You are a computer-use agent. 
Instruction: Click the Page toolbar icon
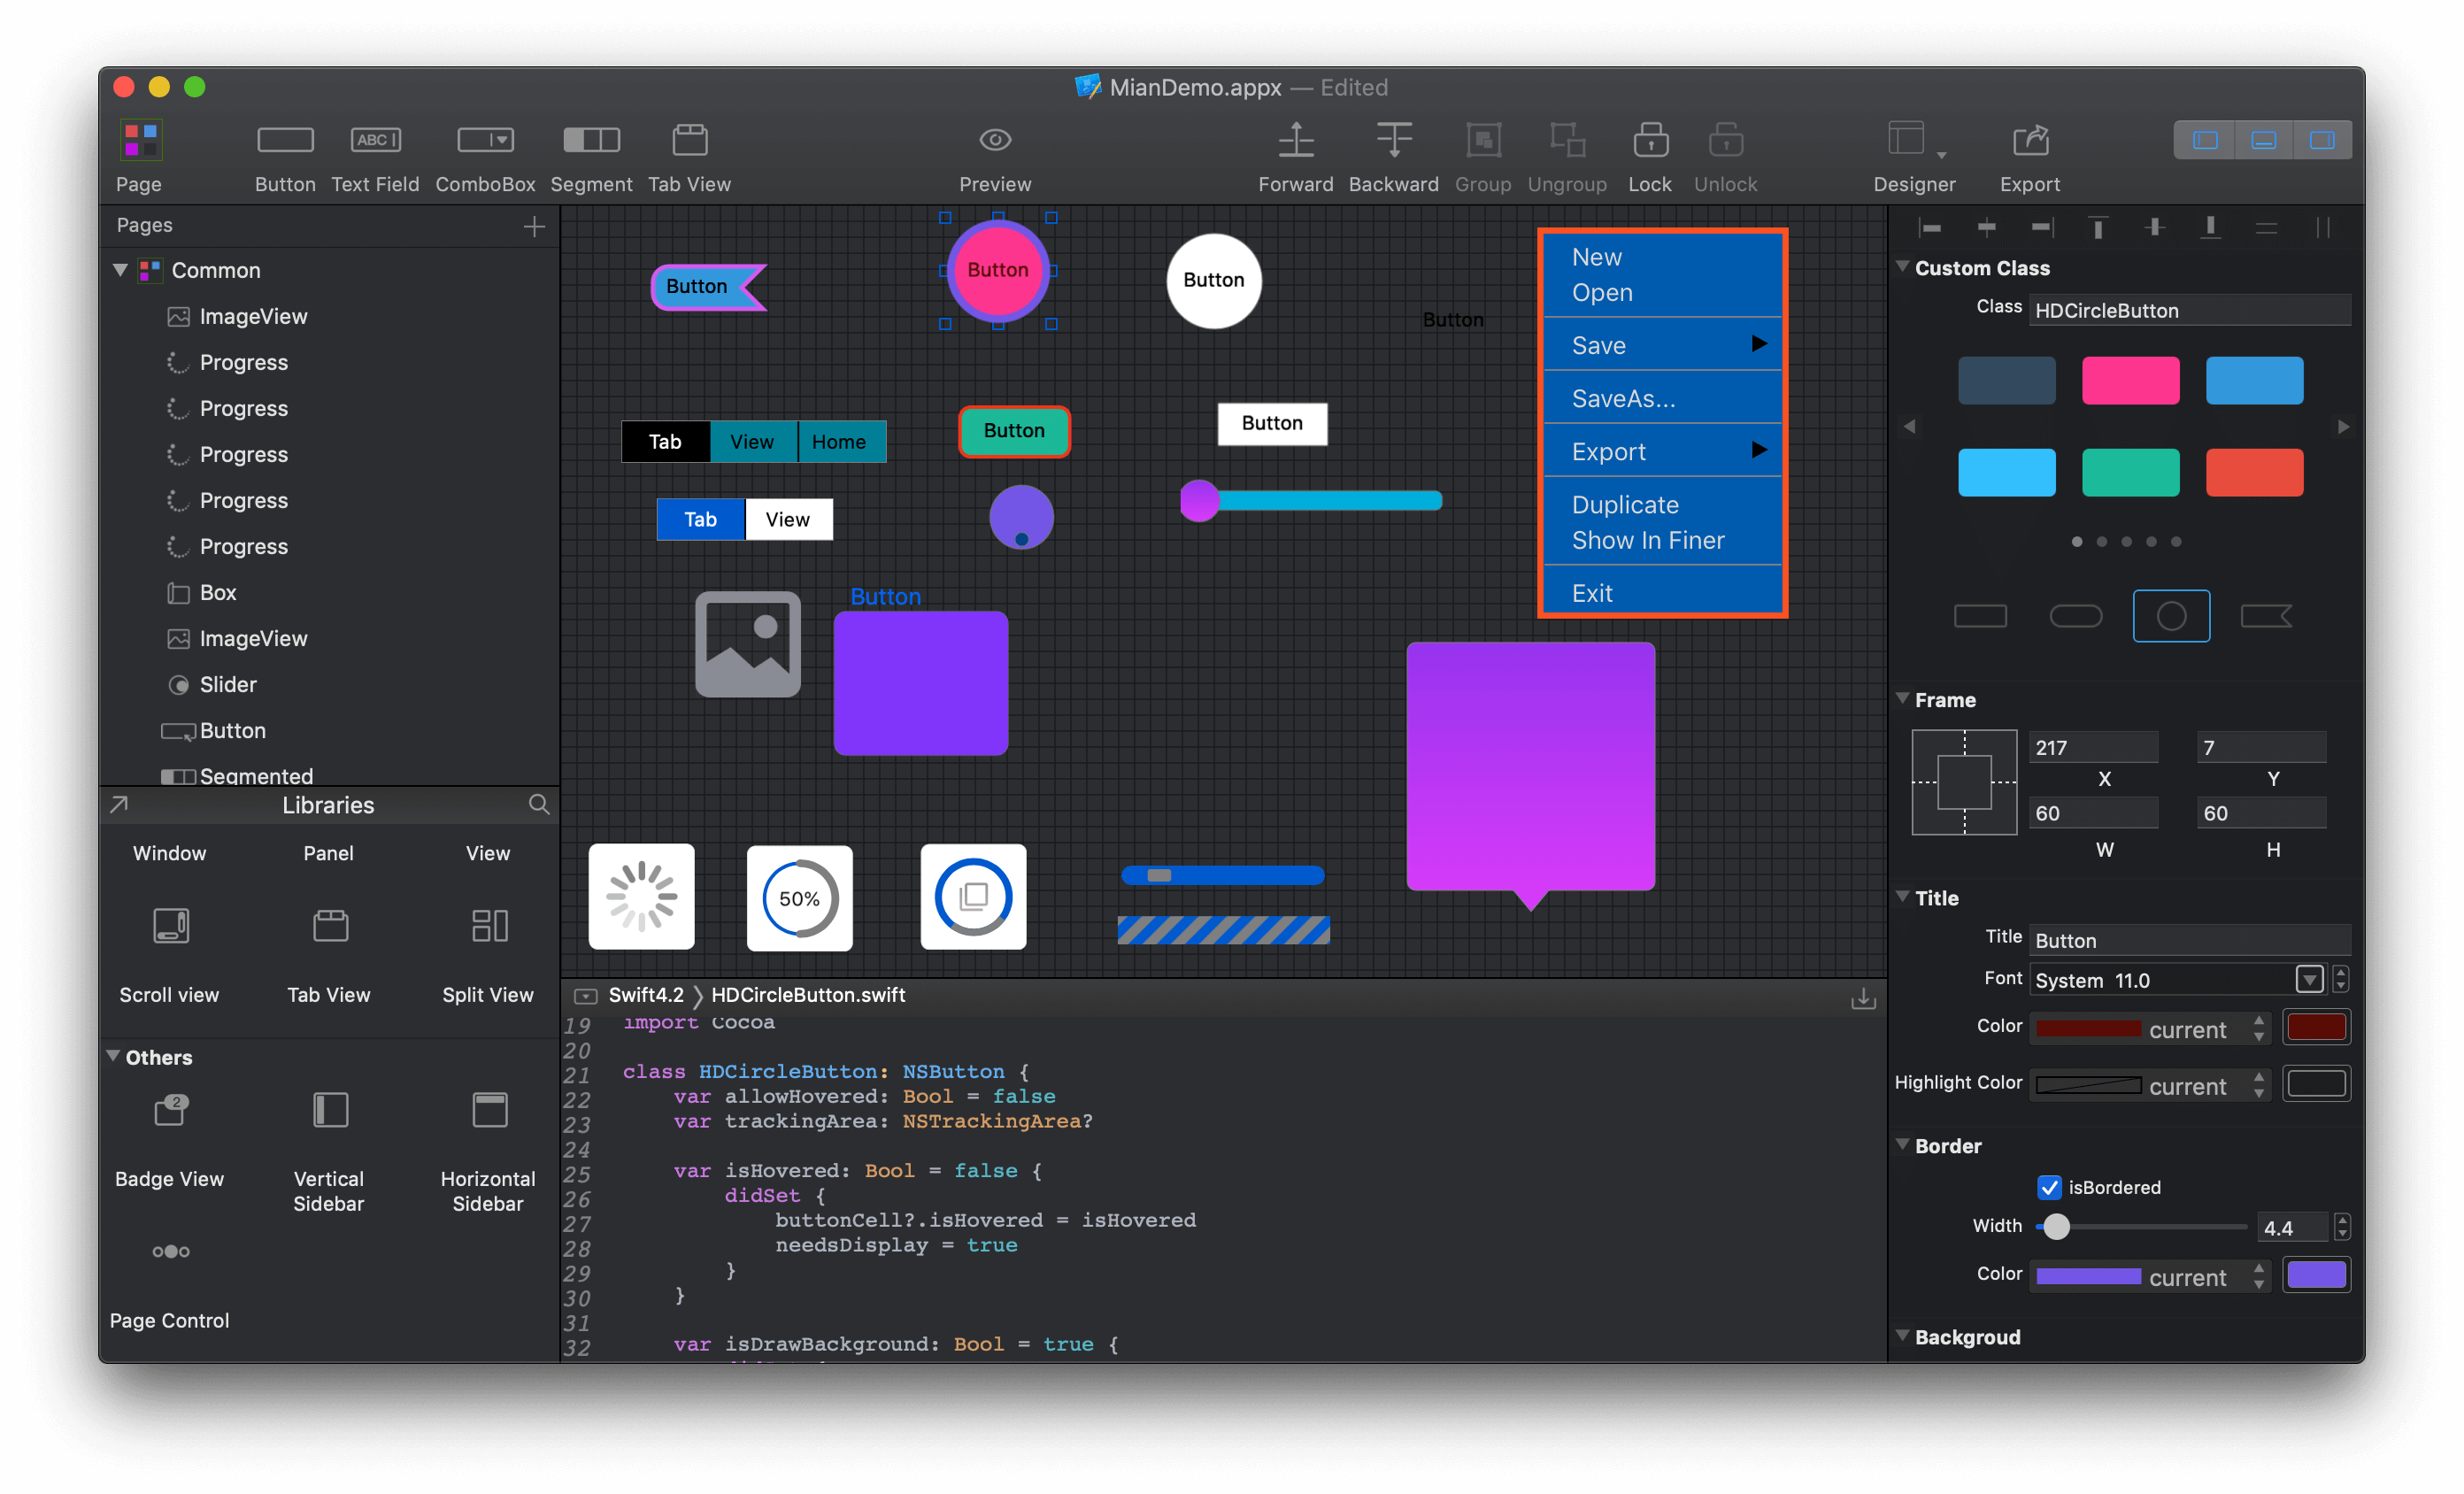[141, 140]
